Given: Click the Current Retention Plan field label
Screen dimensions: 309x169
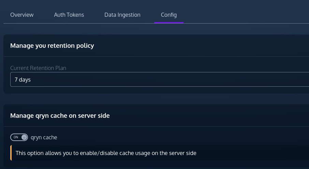Looking at the screenshot, I should pos(38,68).
